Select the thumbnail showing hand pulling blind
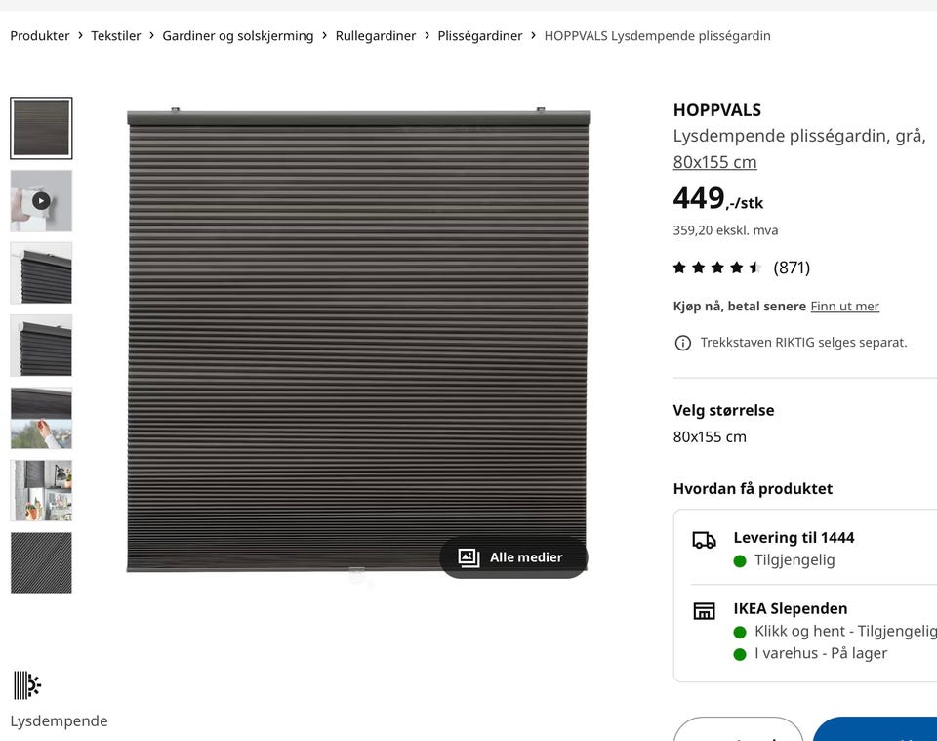This screenshot has height=741, width=937. (x=41, y=418)
